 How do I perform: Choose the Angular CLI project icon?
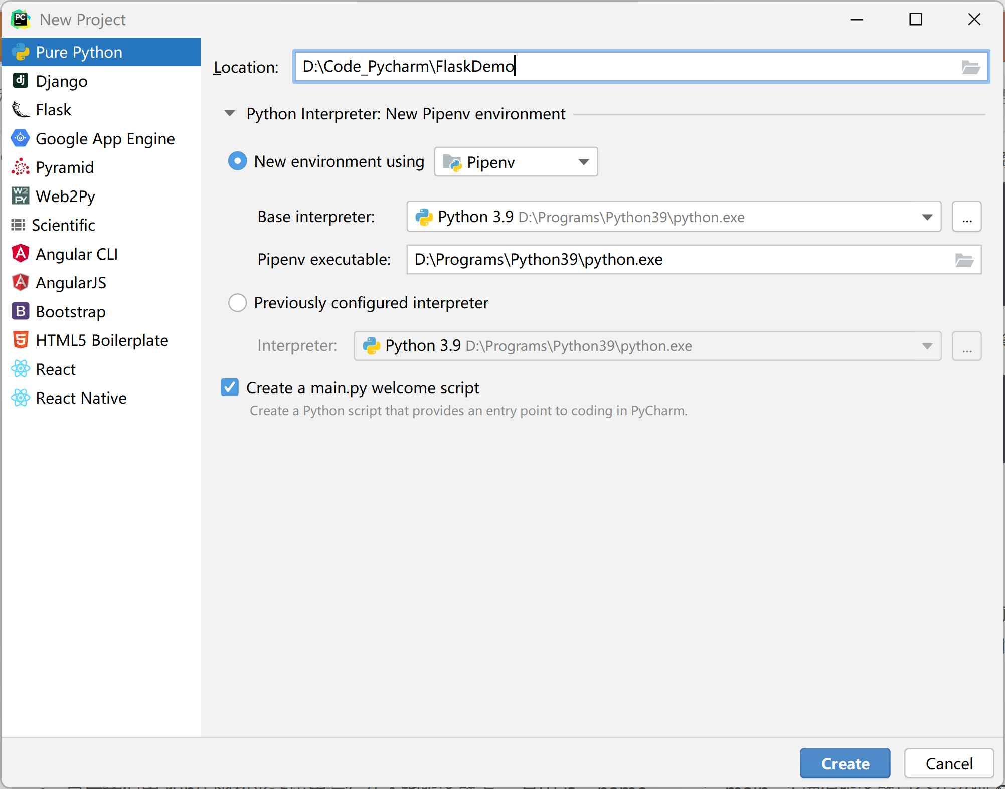tap(20, 254)
